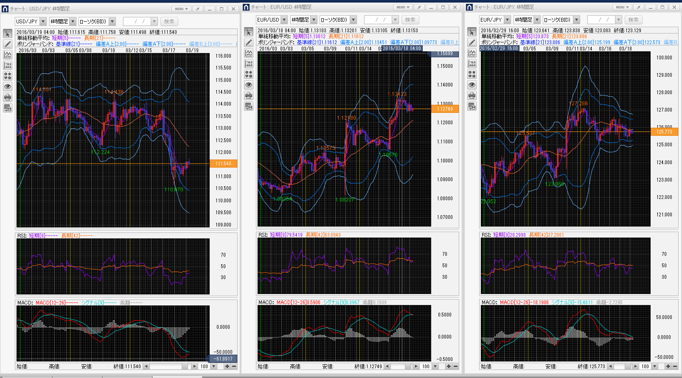Click the 検索 button in USD/JPY chart

[x=169, y=22]
